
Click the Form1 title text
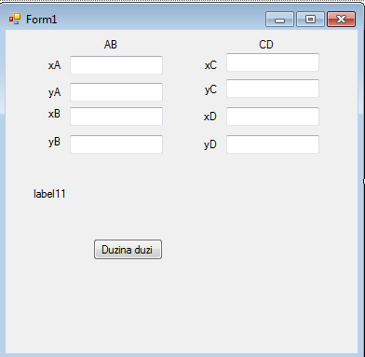[x=41, y=20]
